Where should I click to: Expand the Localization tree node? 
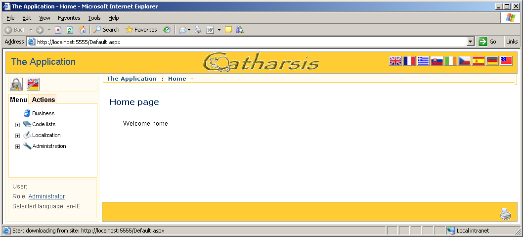click(18, 136)
